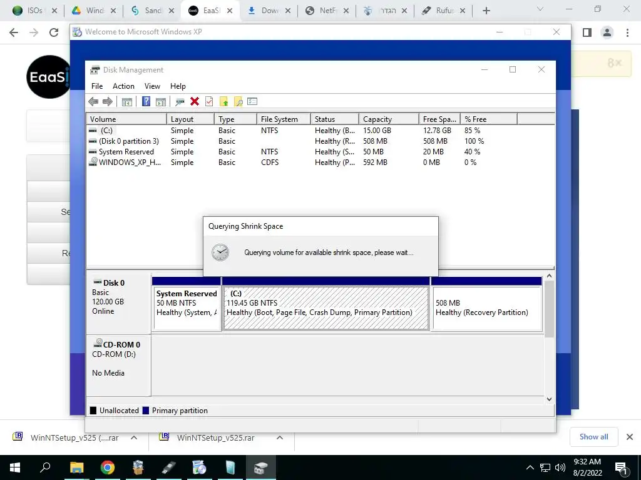Select the System Reserved 50 MB partition block
This screenshot has width=641, height=480.
pyautogui.click(x=187, y=307)
